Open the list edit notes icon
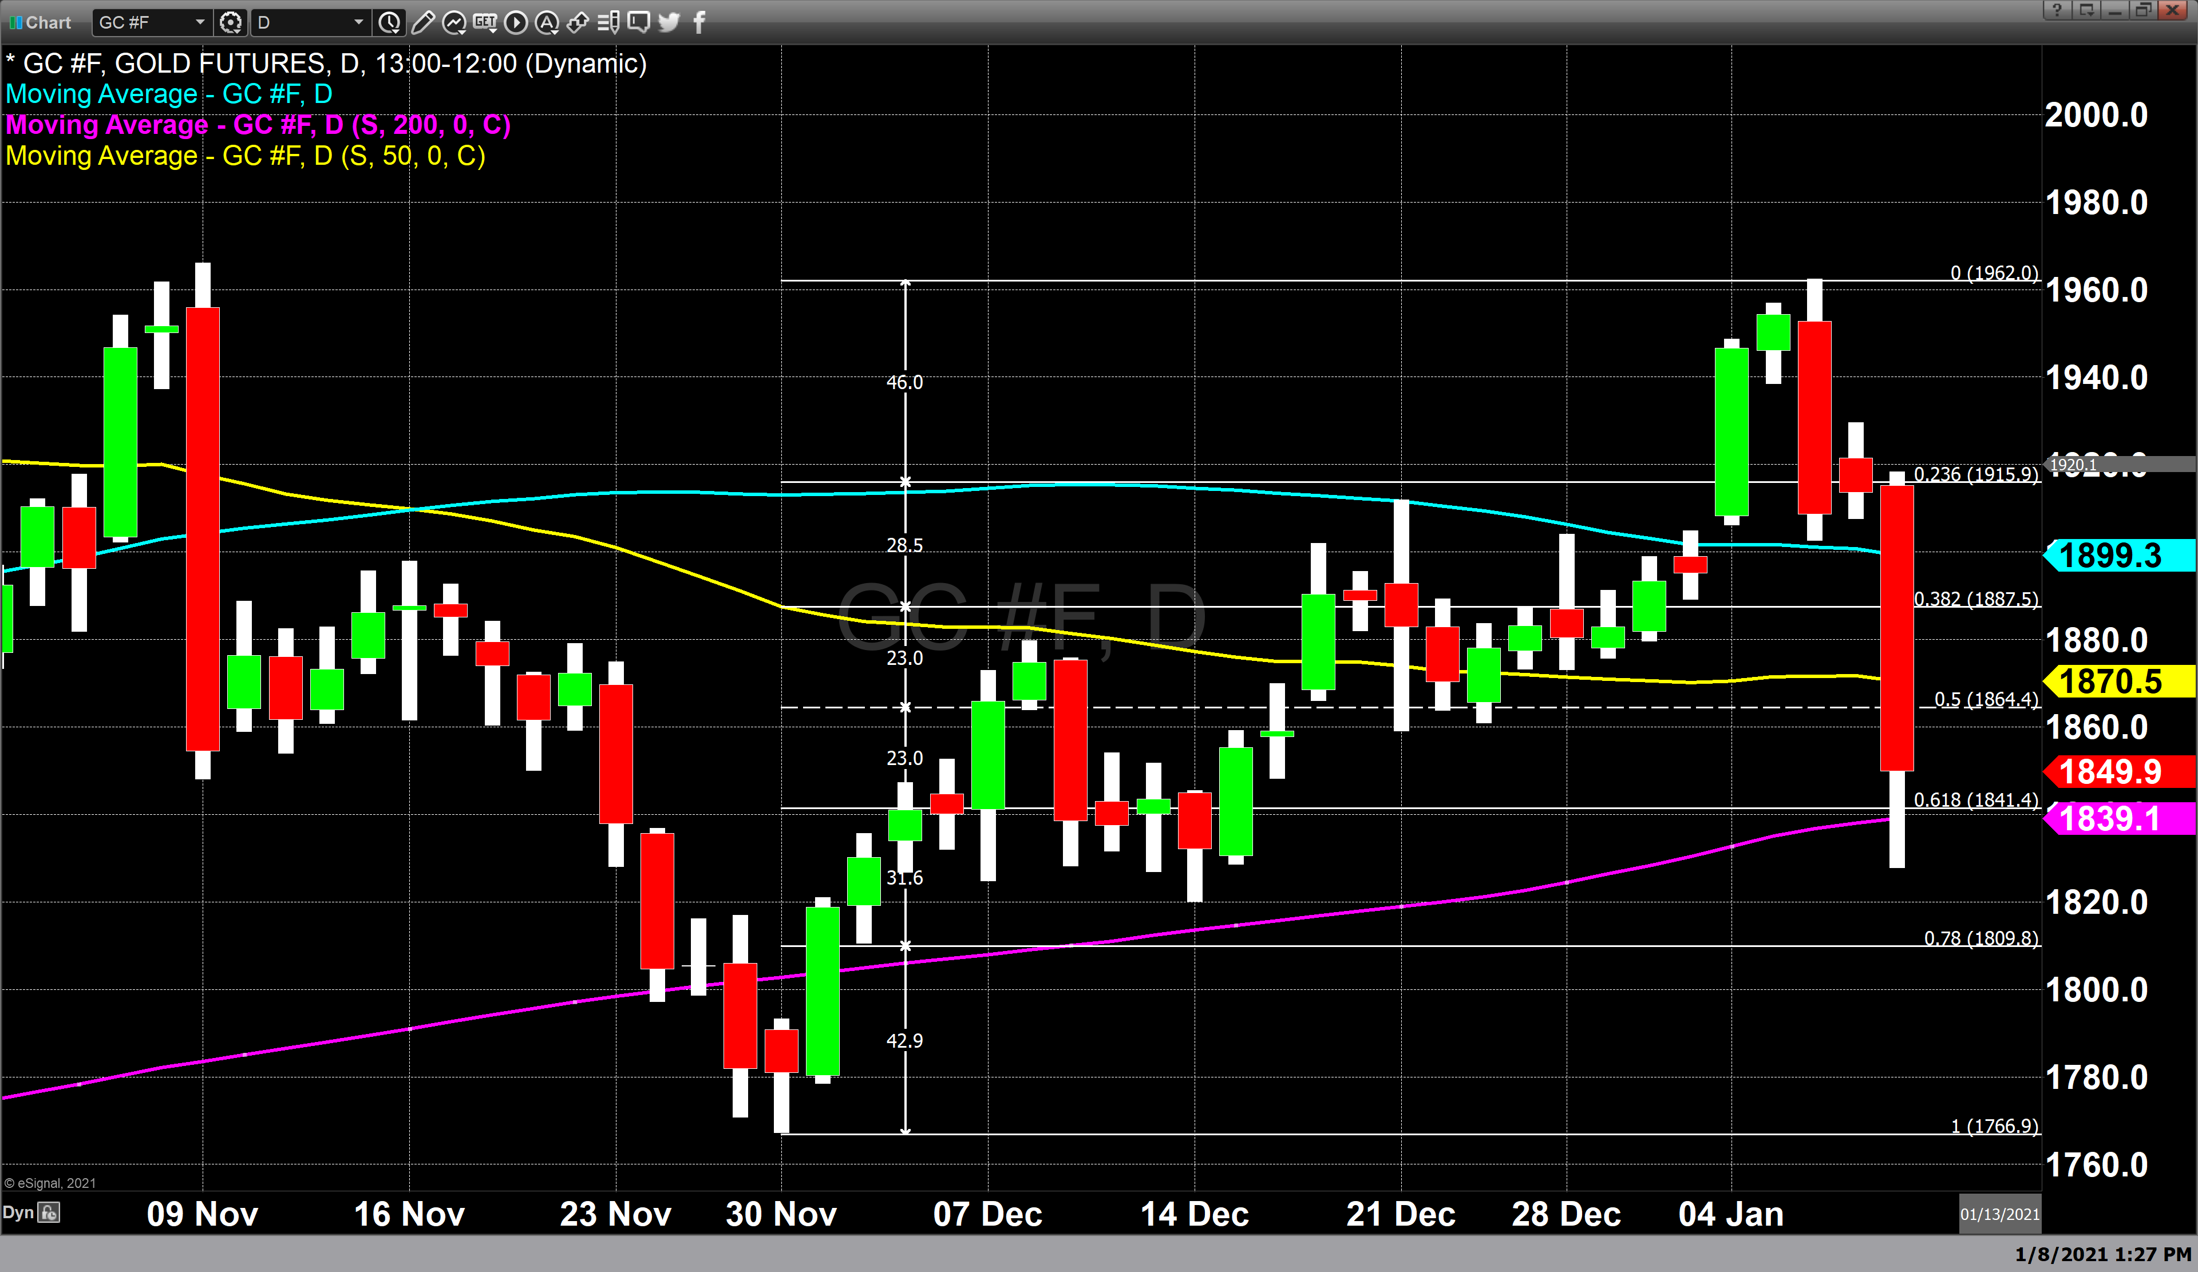Screen dimensions: 2198x1272 click(609, 23)
